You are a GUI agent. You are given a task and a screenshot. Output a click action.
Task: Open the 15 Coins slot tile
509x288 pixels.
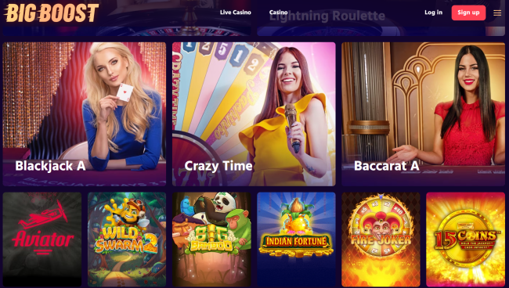(465, 239)
